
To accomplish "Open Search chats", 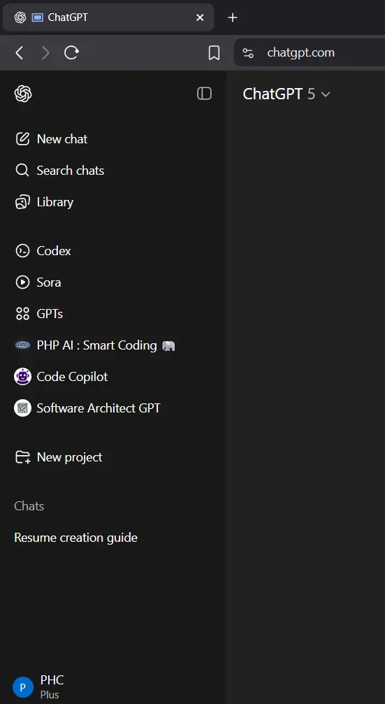I will 113,171.
